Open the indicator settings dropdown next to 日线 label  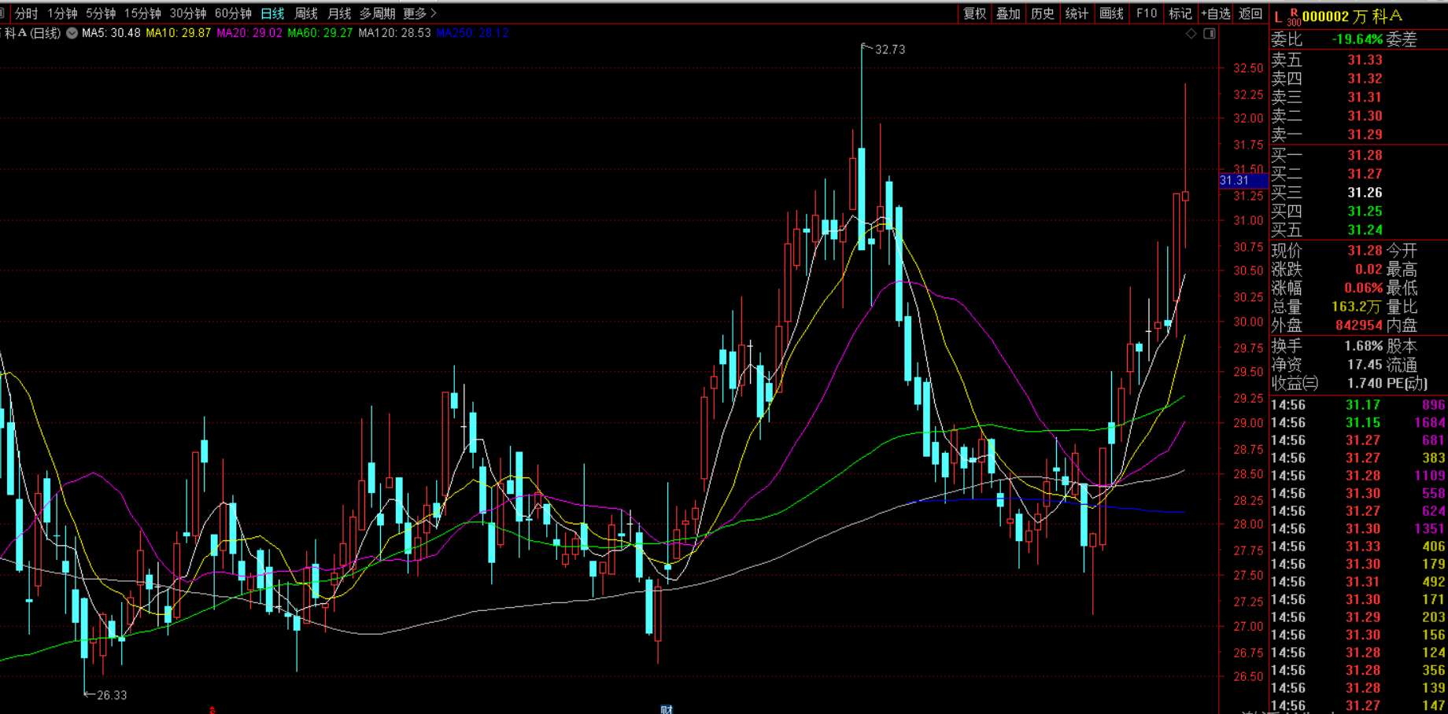pyautogui.click(x=72, y=33)
